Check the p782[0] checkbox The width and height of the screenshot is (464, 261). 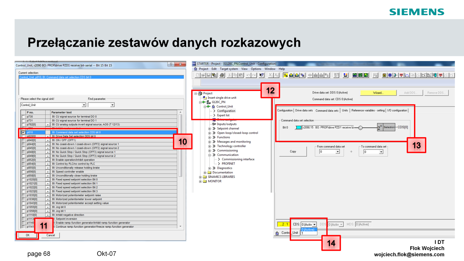(x=23, y=125)
